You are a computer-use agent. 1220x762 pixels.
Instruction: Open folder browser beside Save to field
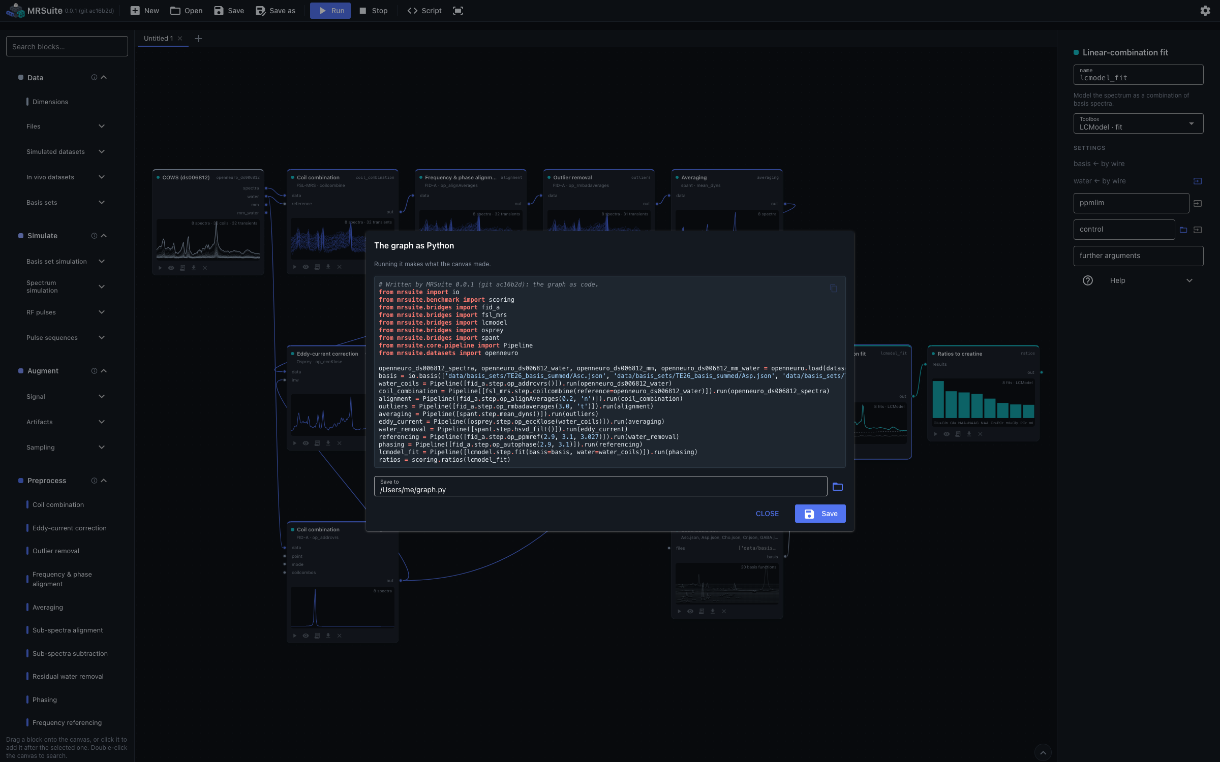coord(838,487)
